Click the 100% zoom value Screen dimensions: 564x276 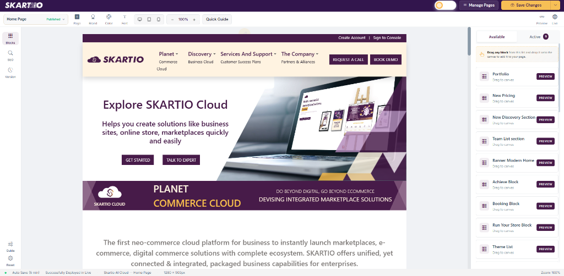(183, 19)
